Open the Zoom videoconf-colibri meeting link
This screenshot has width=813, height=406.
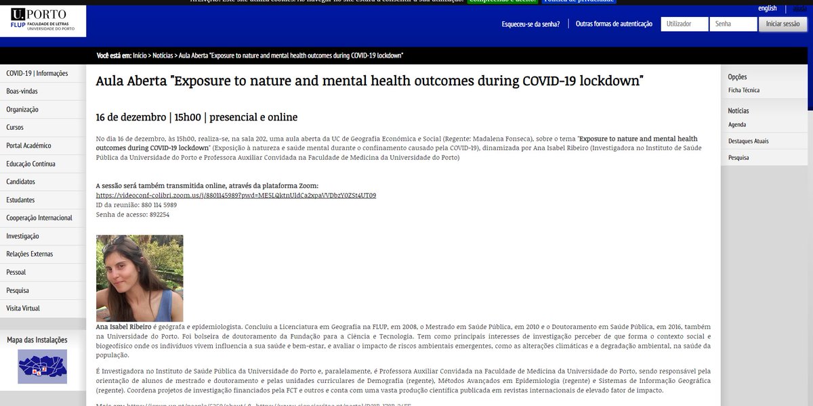tap(236, 195)
